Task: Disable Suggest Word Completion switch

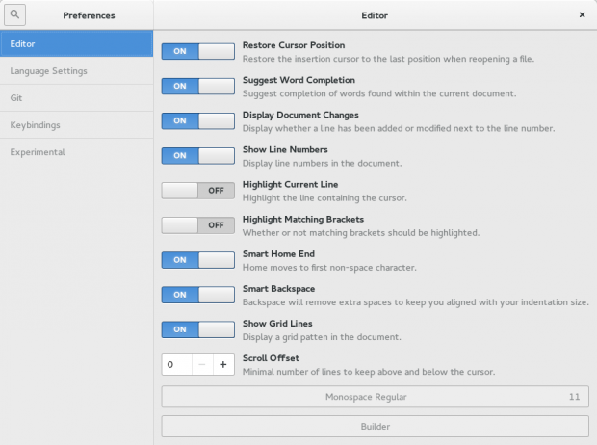Action: point(197,86)
